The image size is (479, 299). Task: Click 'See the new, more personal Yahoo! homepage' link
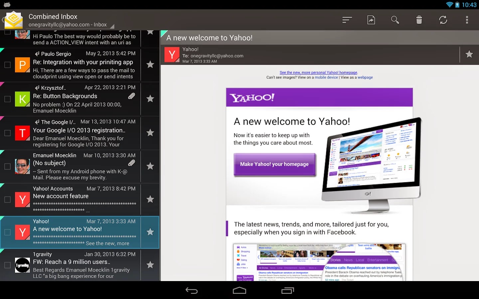(318, 72)
